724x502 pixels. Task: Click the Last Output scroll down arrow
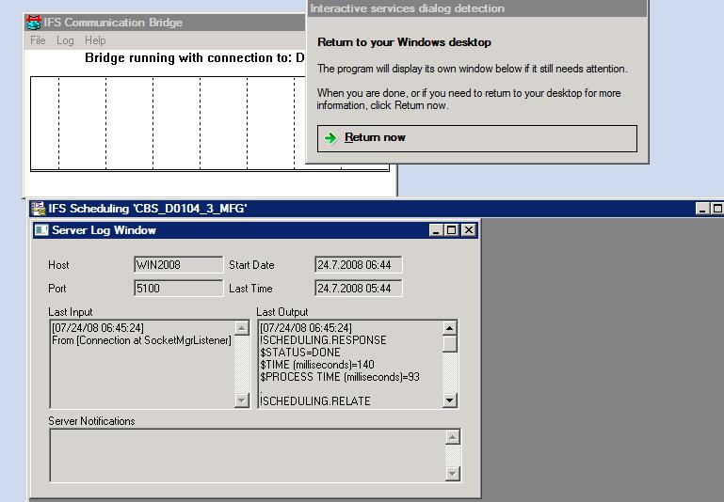click(450, 400)
